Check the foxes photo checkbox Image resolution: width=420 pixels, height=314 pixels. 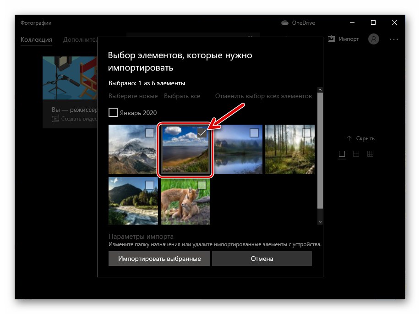click(x=201, y=184)
